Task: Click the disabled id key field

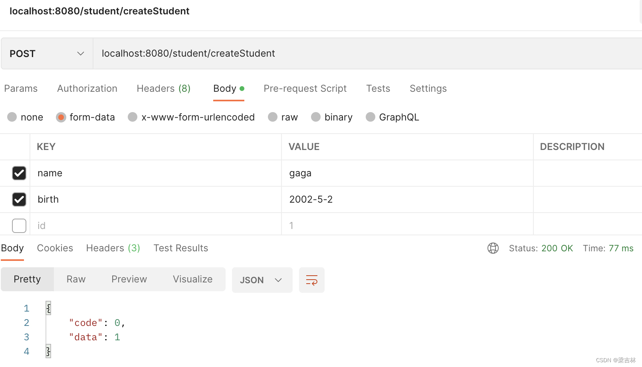Action: [156, 225]
